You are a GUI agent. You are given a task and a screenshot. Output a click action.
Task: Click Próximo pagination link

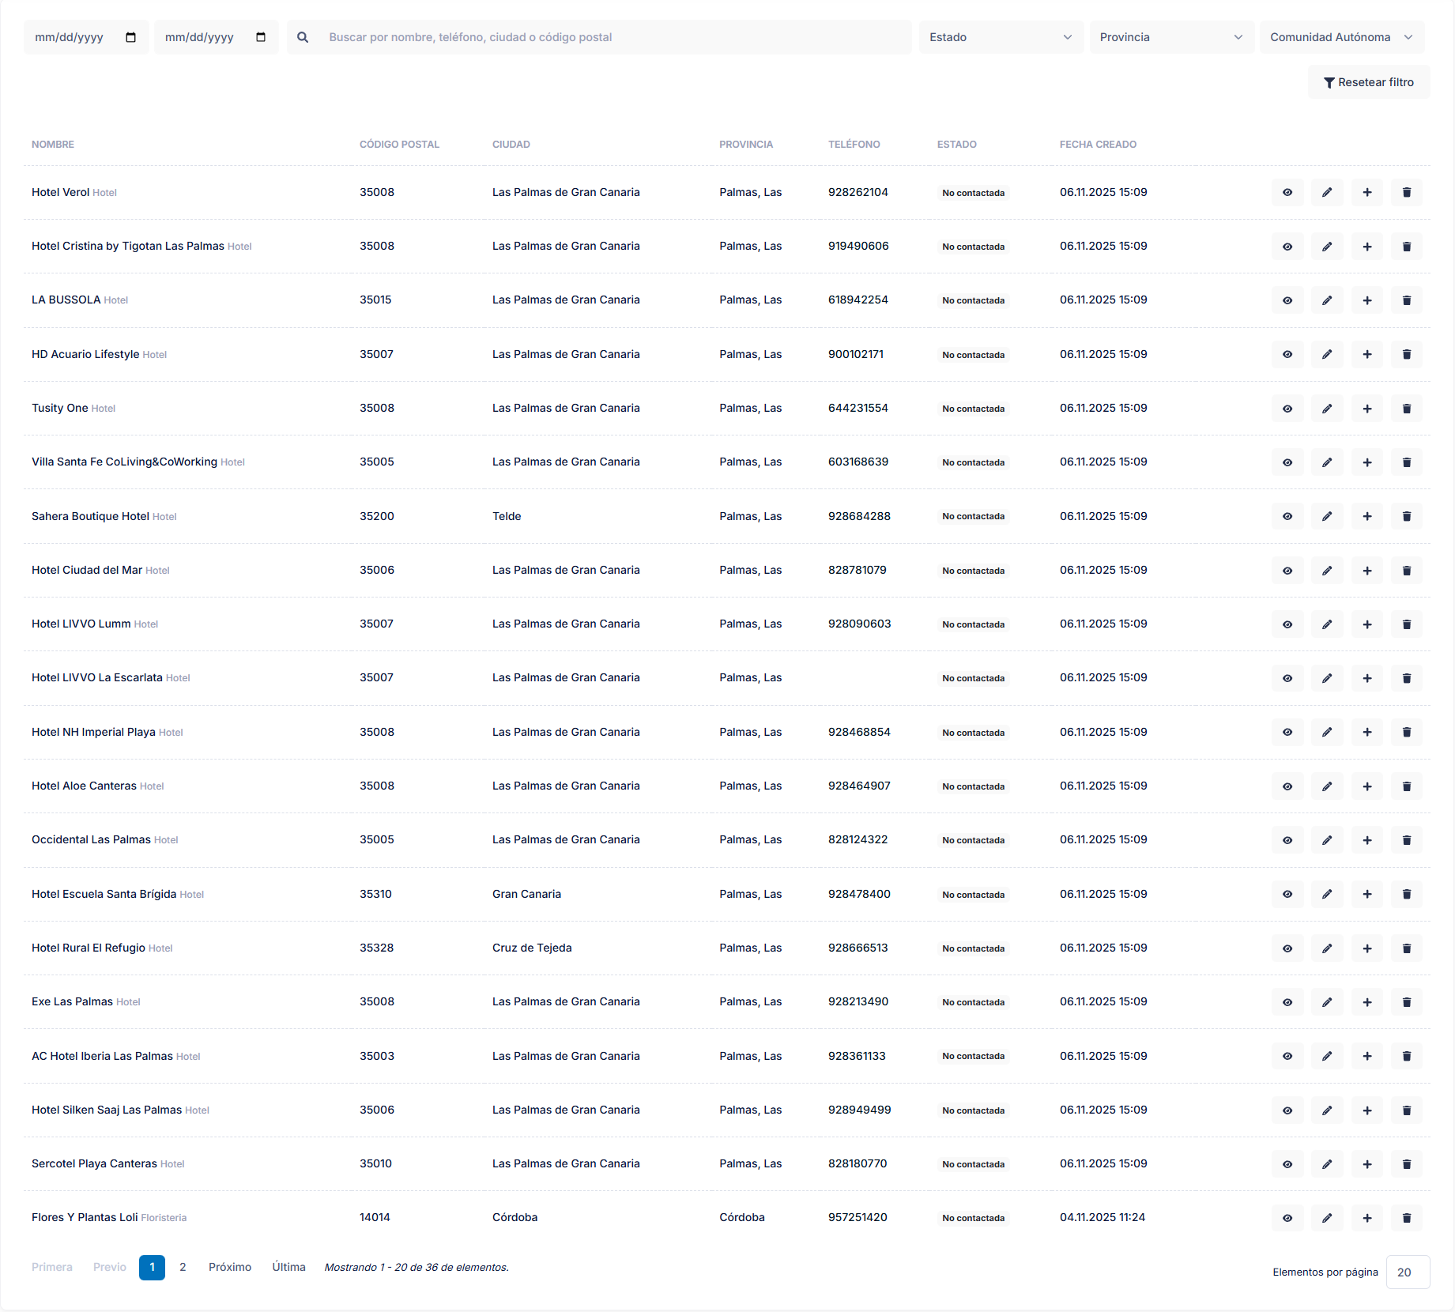(x=230, y=1267)
